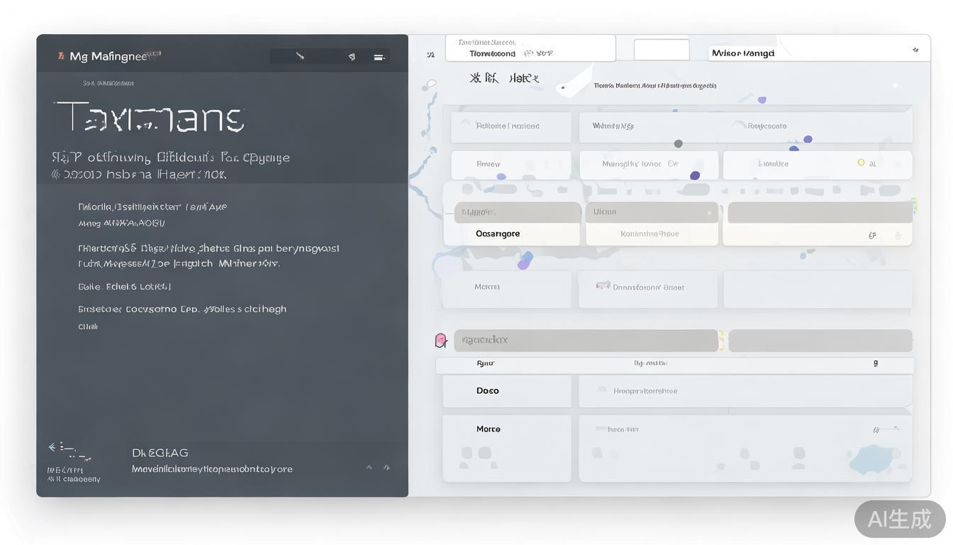This screenshot has height=545, width=953.
Task: Expand the up chevron in bottom dark bar
Action: (x=369, y=467)
